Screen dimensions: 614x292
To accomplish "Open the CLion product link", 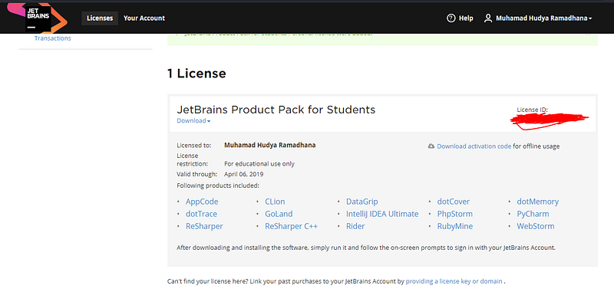I will click(x=275, y=202).
